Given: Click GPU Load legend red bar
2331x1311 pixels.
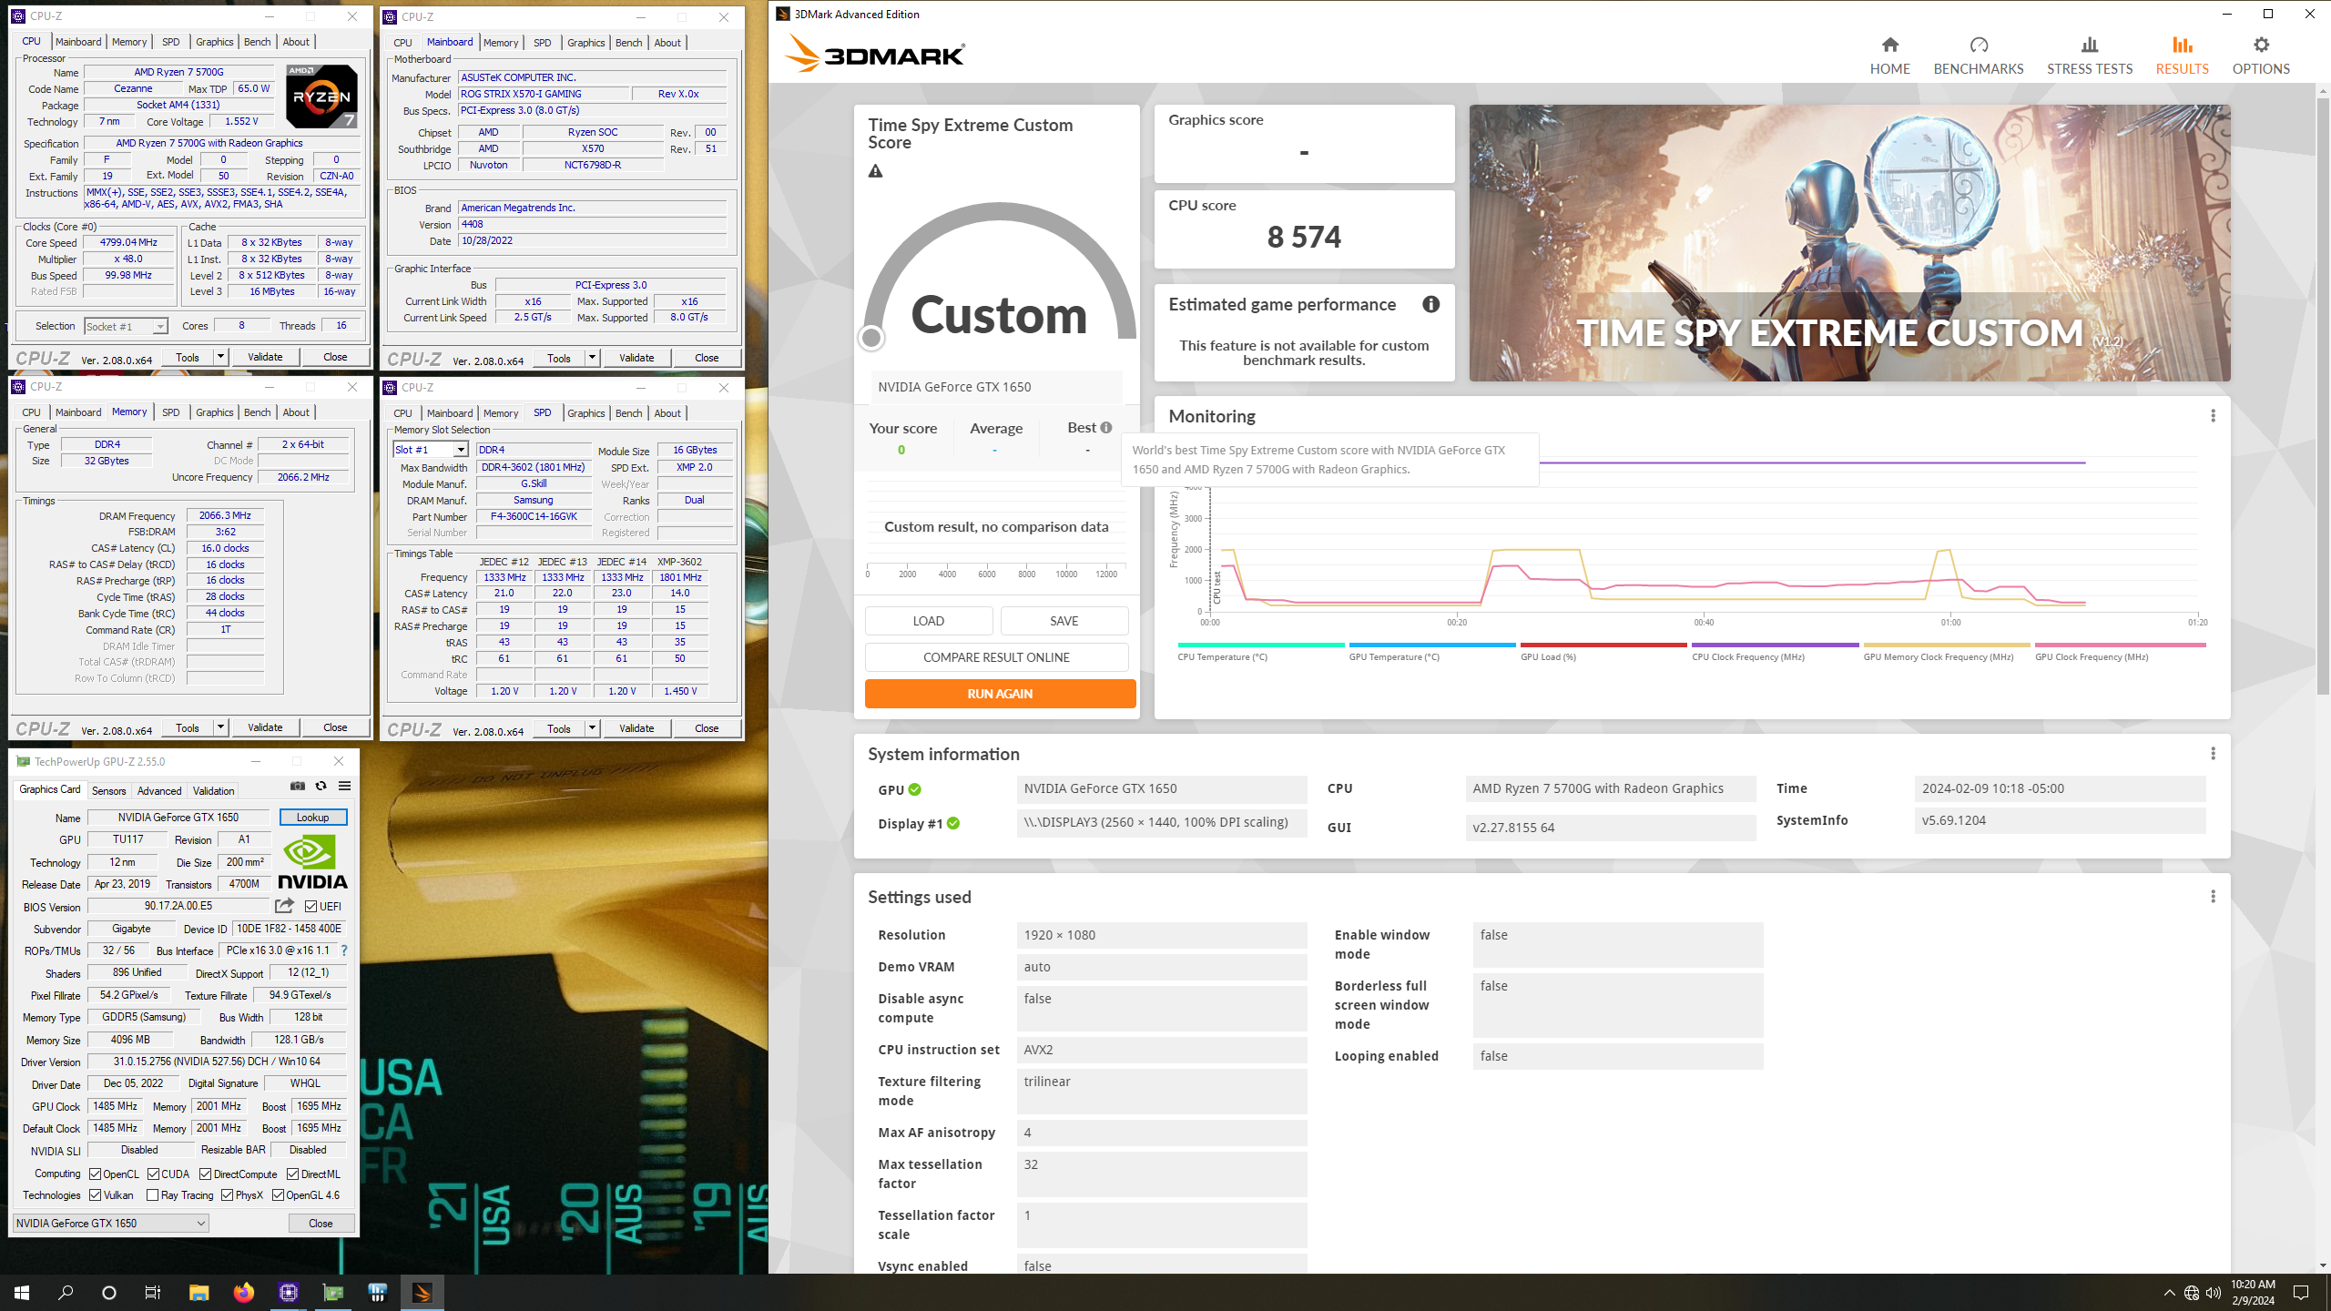Looking at the screenshot, I should pyautogui.click(x=1603, y=645).
